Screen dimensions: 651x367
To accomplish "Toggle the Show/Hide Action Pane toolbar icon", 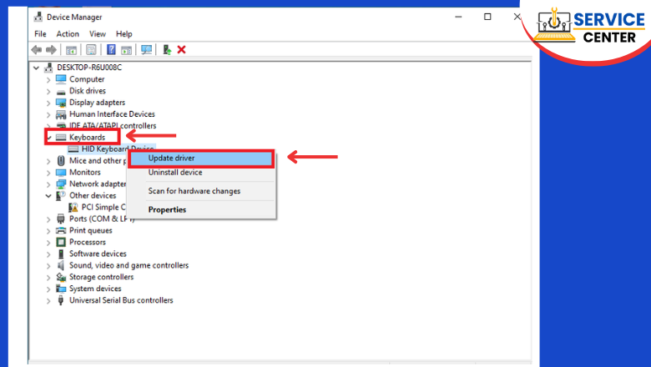I will (x=126, y=50).
